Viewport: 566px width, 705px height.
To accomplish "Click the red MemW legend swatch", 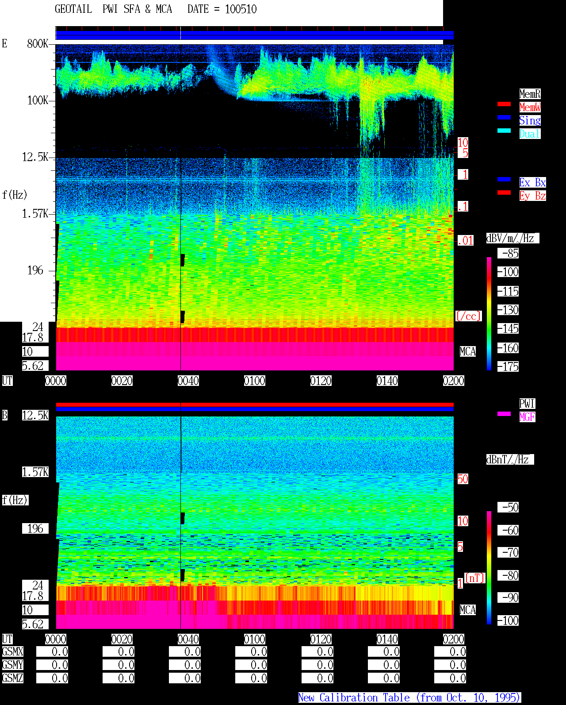I will pyautogui.click(x=504, y=104).
